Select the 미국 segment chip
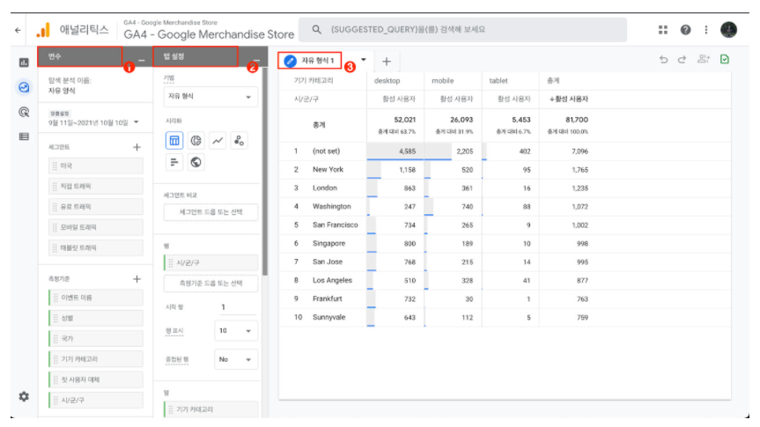Image resolution: width=760 pixels, height=427 pixels. [x=96, y=166]
